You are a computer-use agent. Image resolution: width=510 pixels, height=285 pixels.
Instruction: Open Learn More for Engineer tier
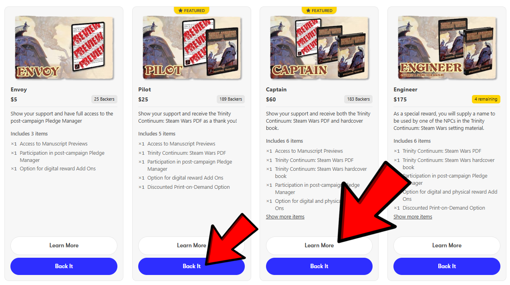[x=447, y=245]
